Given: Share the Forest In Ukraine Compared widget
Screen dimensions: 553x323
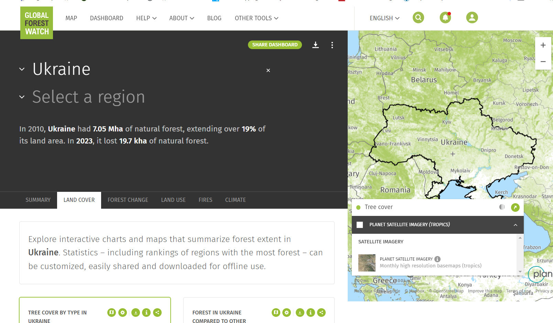Looking at the screenshot, I should [x=321, y=312].
